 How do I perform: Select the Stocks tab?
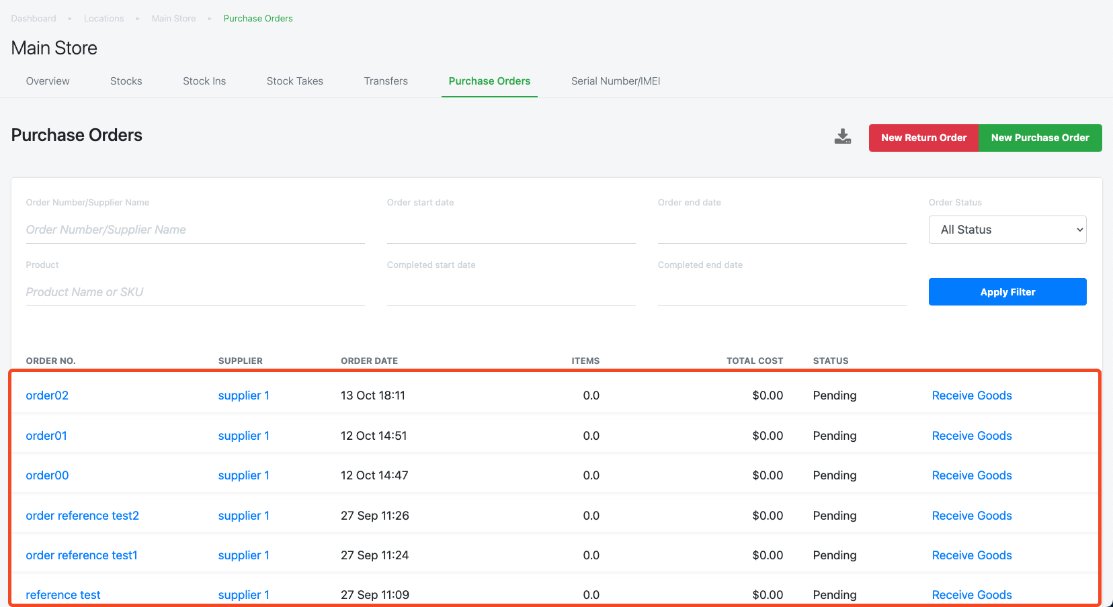pos(126,81)
